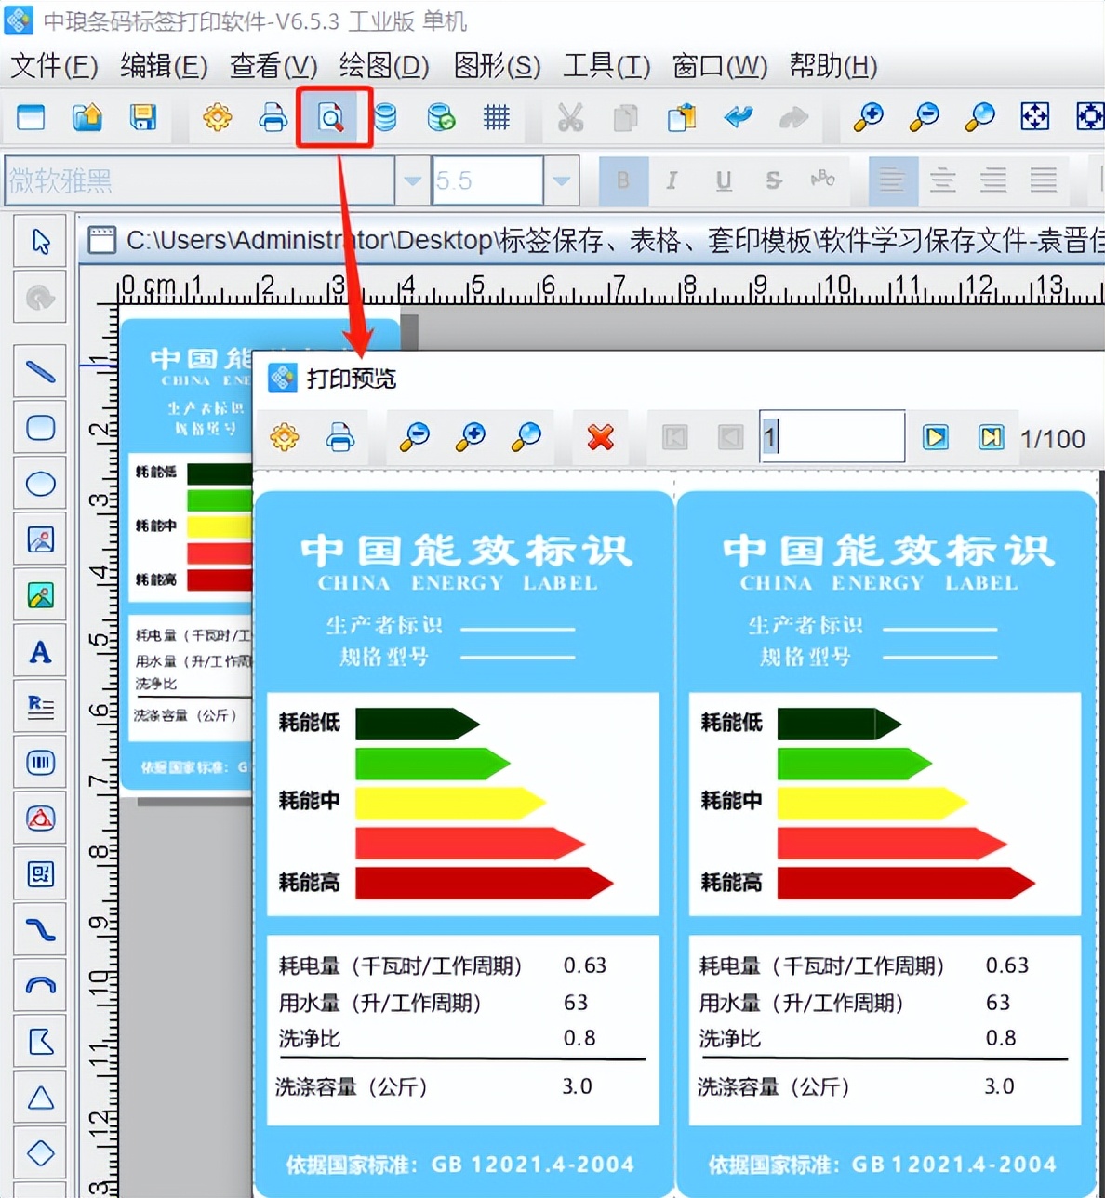Toggle italic formatting
The height and width of the screenshot is (1198, 1105).
point(672,180)
